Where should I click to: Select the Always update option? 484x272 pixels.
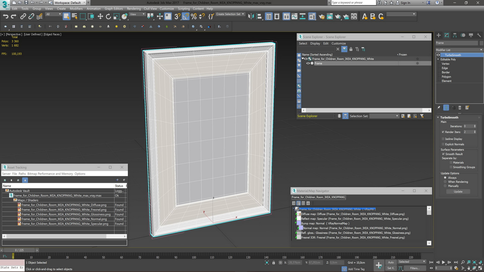[x=445, y=178]
